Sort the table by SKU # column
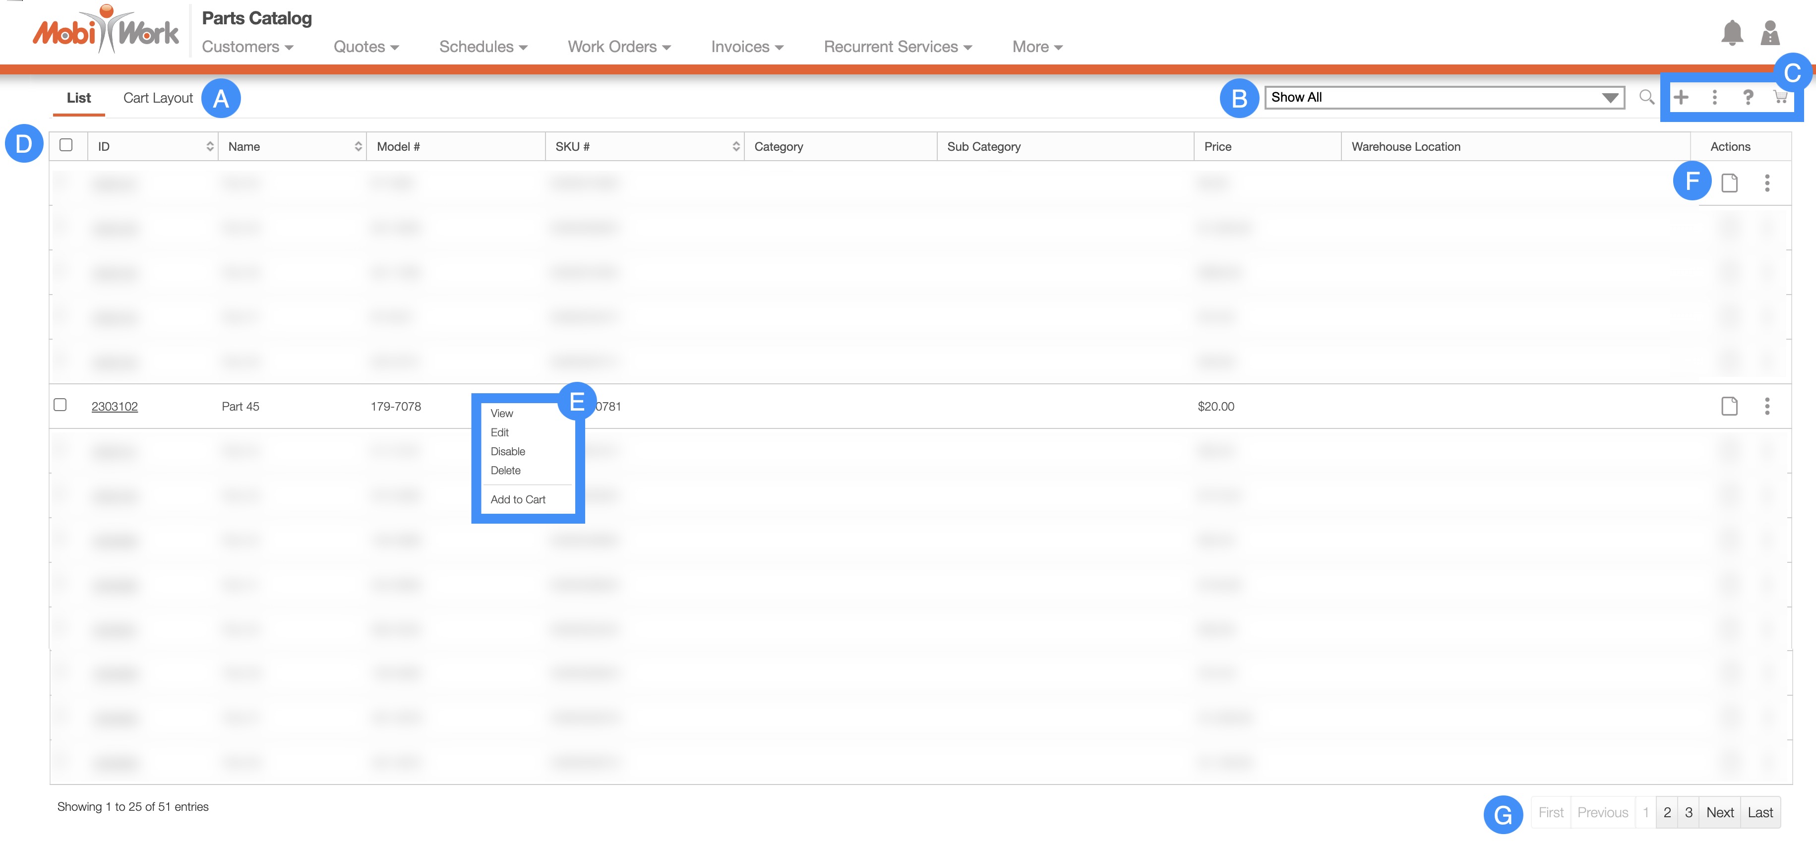Image resolution: width=1816 pixels, height=845 pixels. click(735, 147)
